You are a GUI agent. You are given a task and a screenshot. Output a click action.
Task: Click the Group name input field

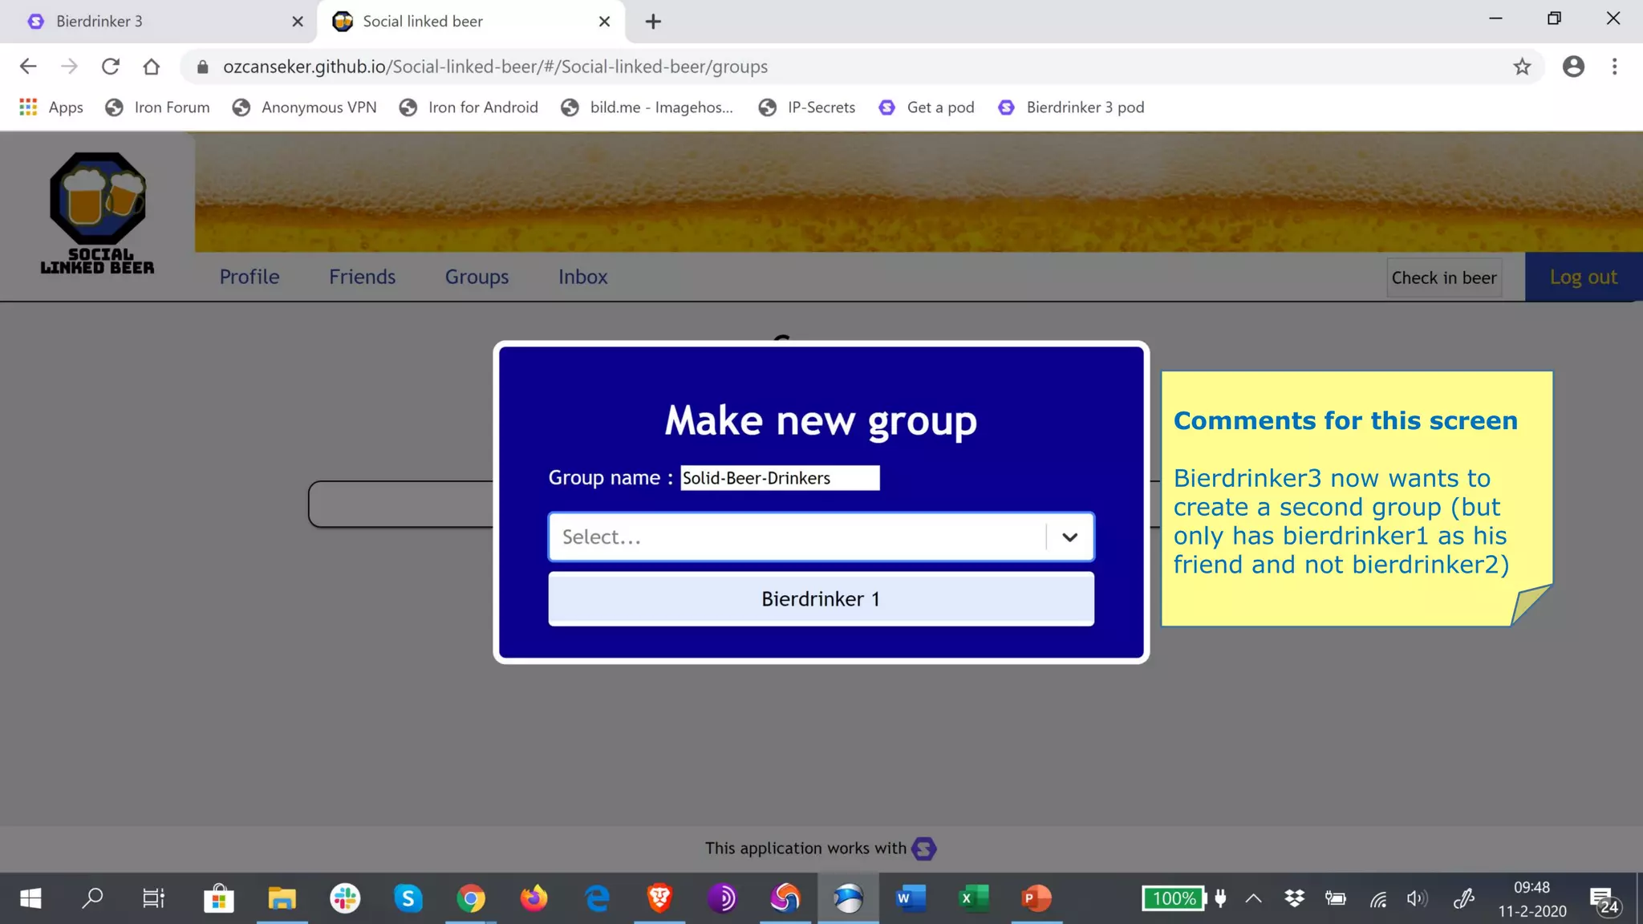(780, 478)
